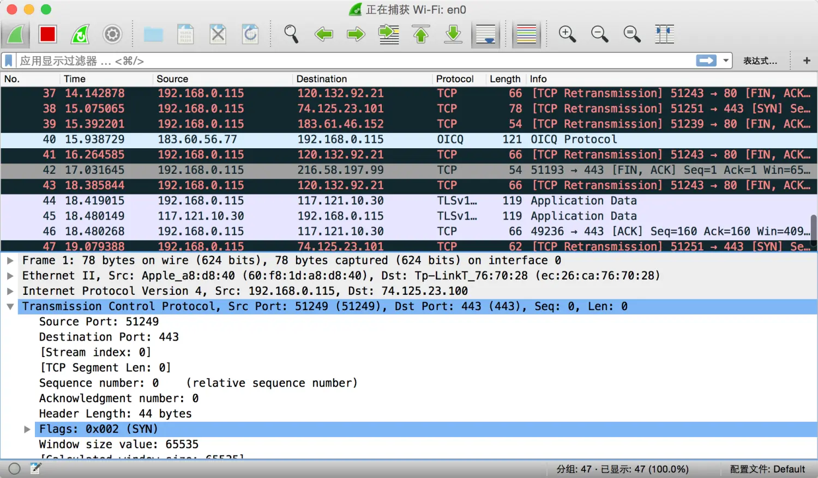Select packet 44 Application Data row
The height and width of the screenshot is (478, 818).
(x=406, y=201)
